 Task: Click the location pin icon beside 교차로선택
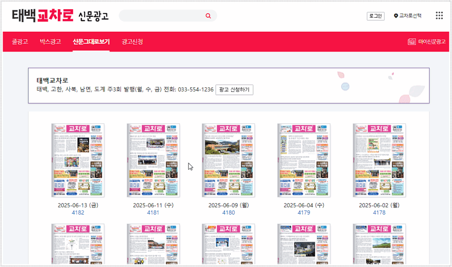coord(396,16)
